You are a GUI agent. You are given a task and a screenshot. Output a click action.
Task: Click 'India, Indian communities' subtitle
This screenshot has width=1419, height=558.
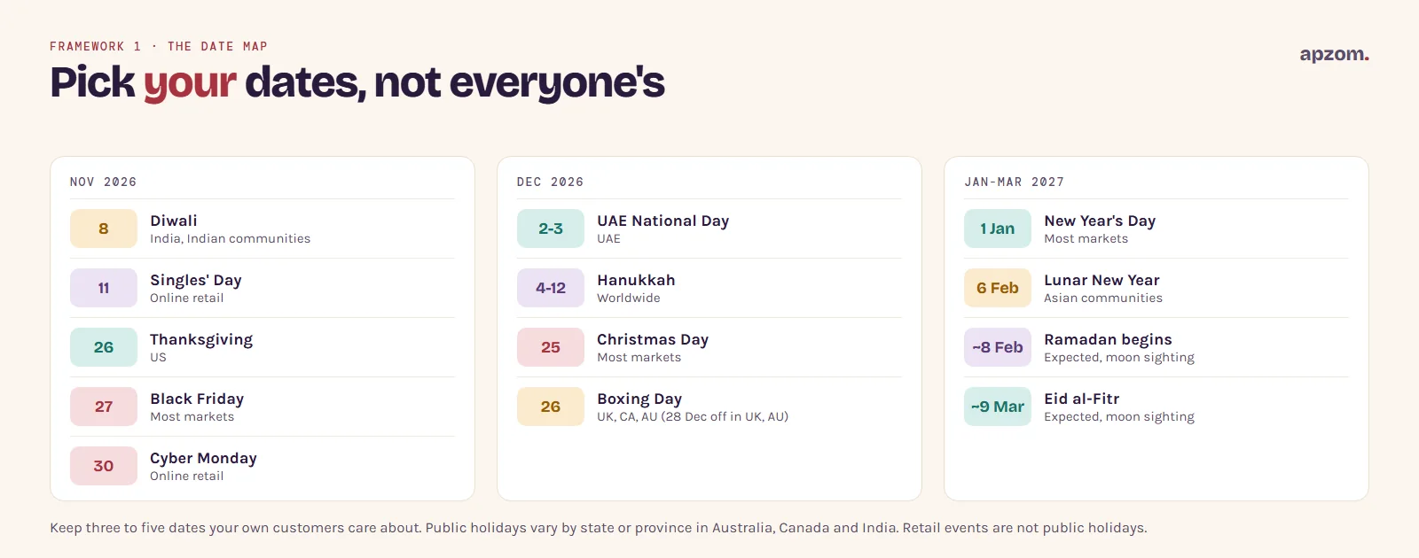231,238
